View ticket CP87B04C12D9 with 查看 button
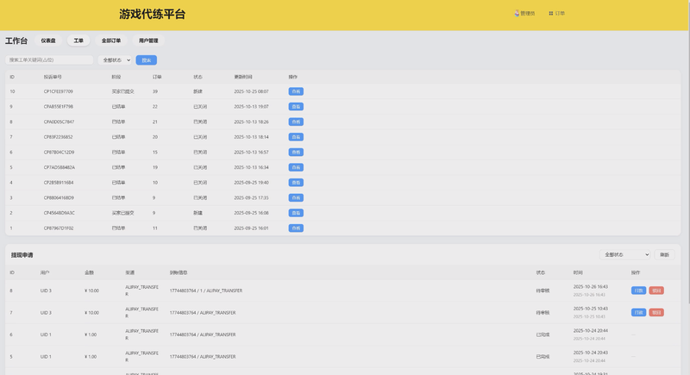This screenshot has width=690, height=375. point(296,152)
